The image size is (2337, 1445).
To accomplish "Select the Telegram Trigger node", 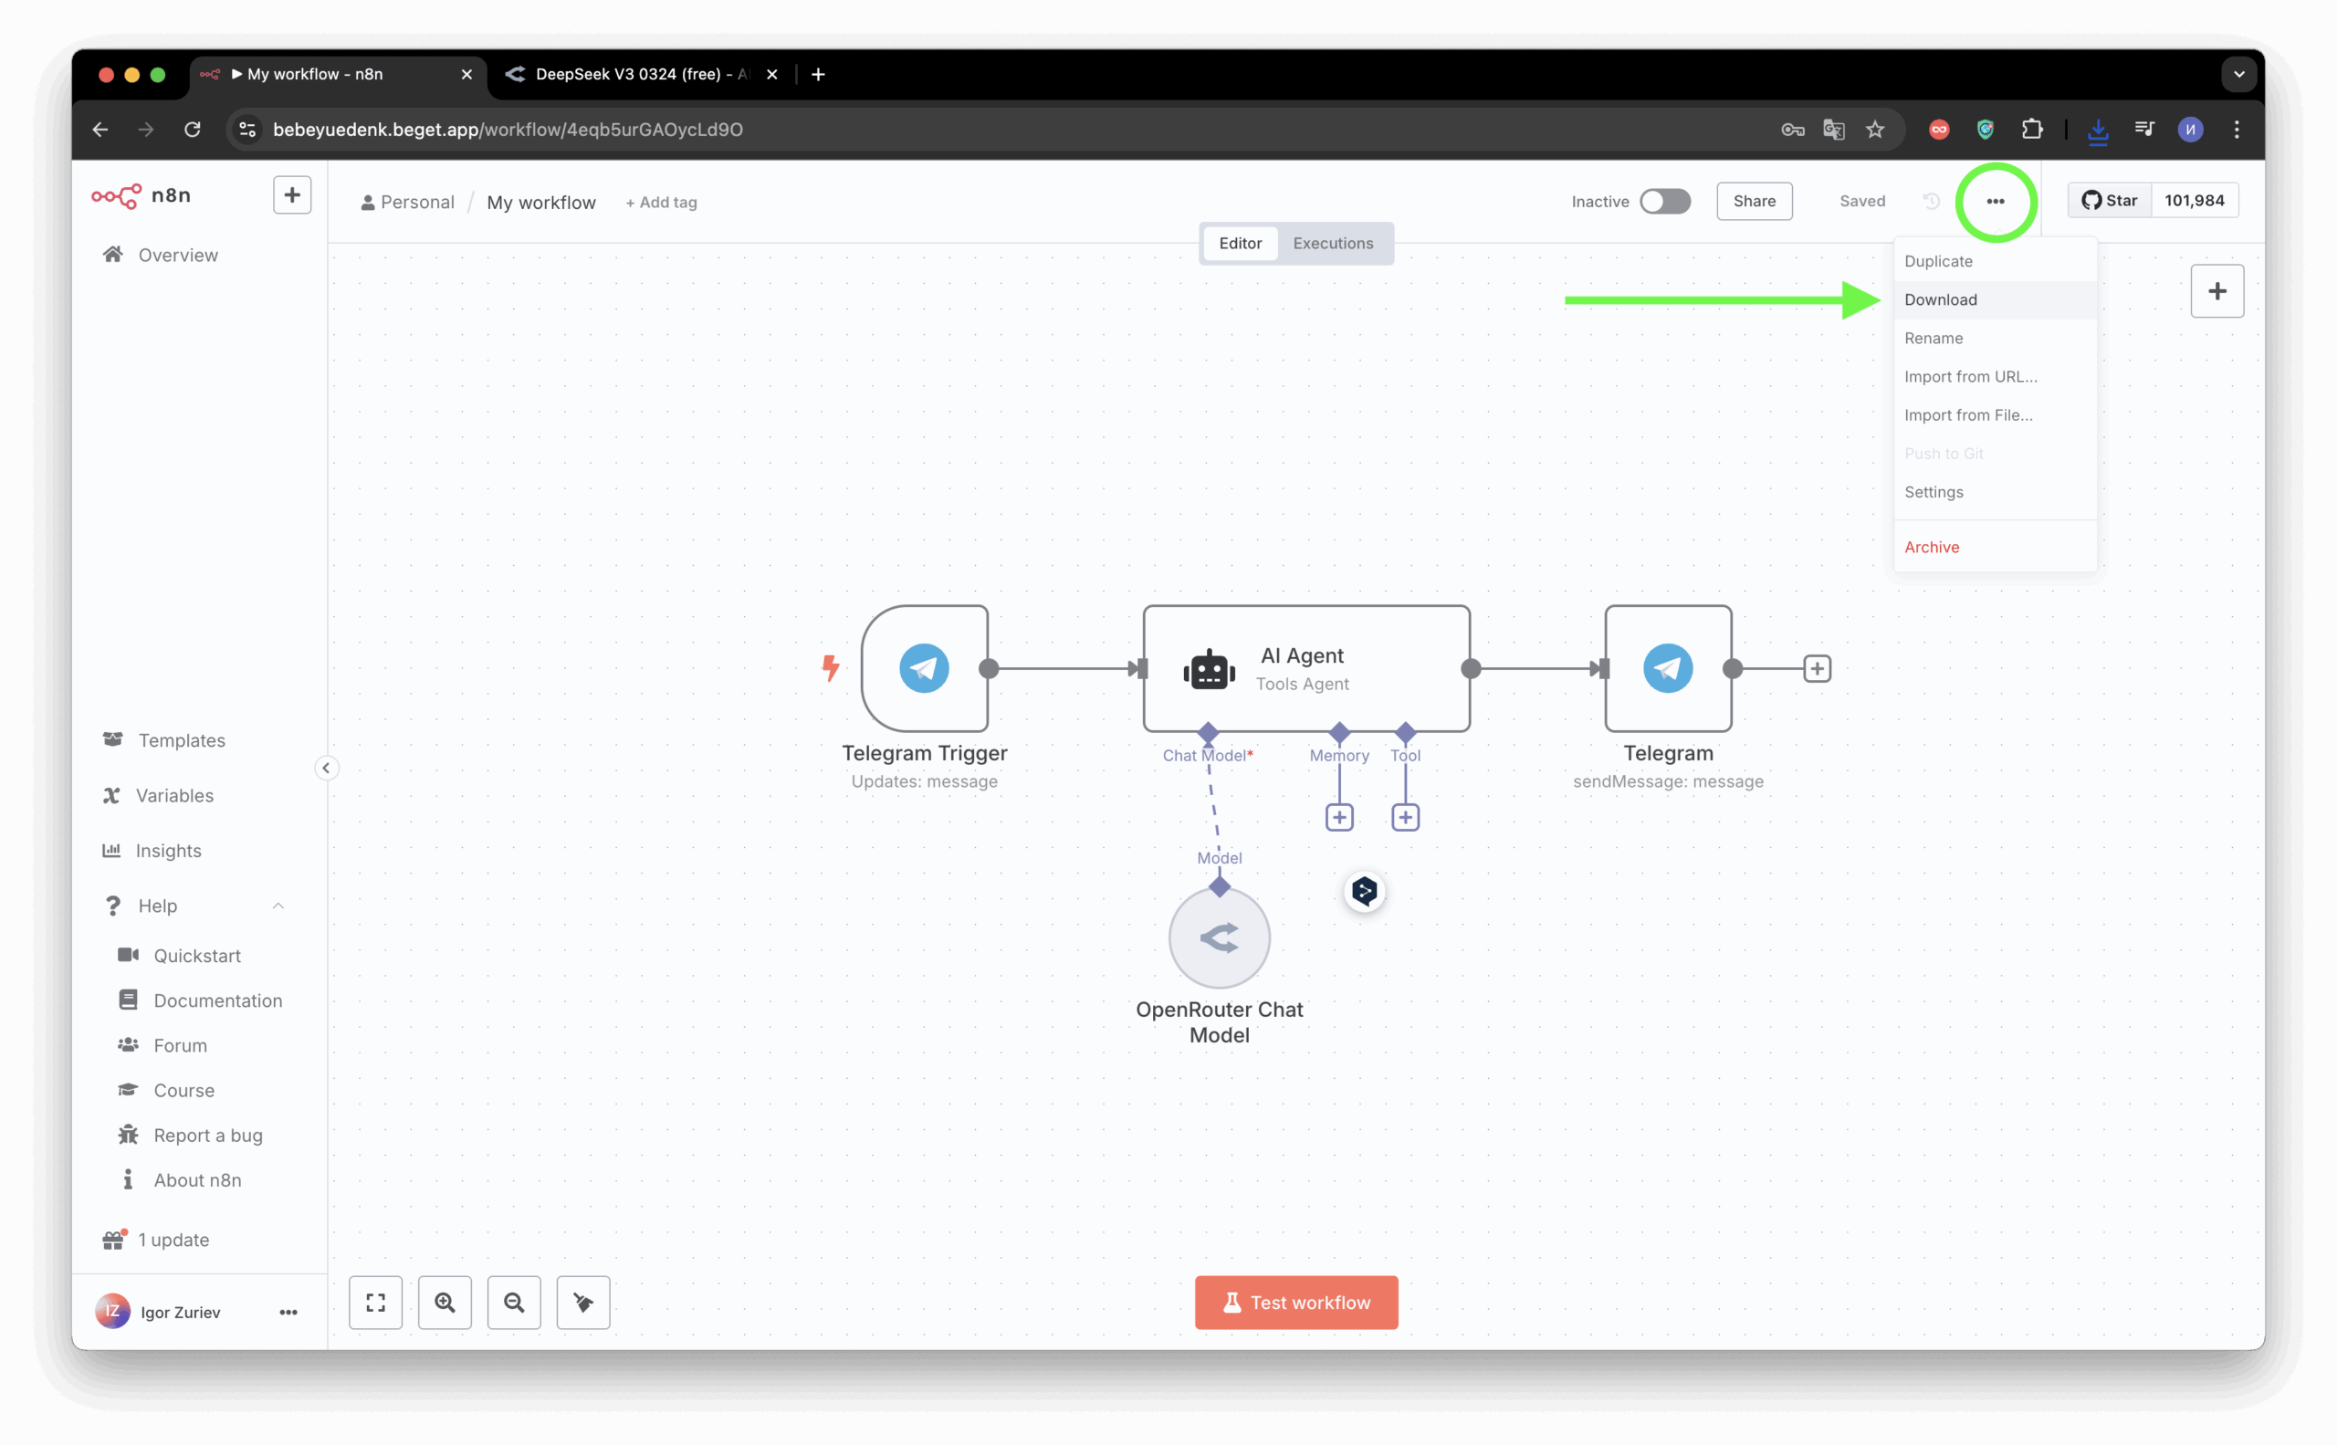I will 924,668.
